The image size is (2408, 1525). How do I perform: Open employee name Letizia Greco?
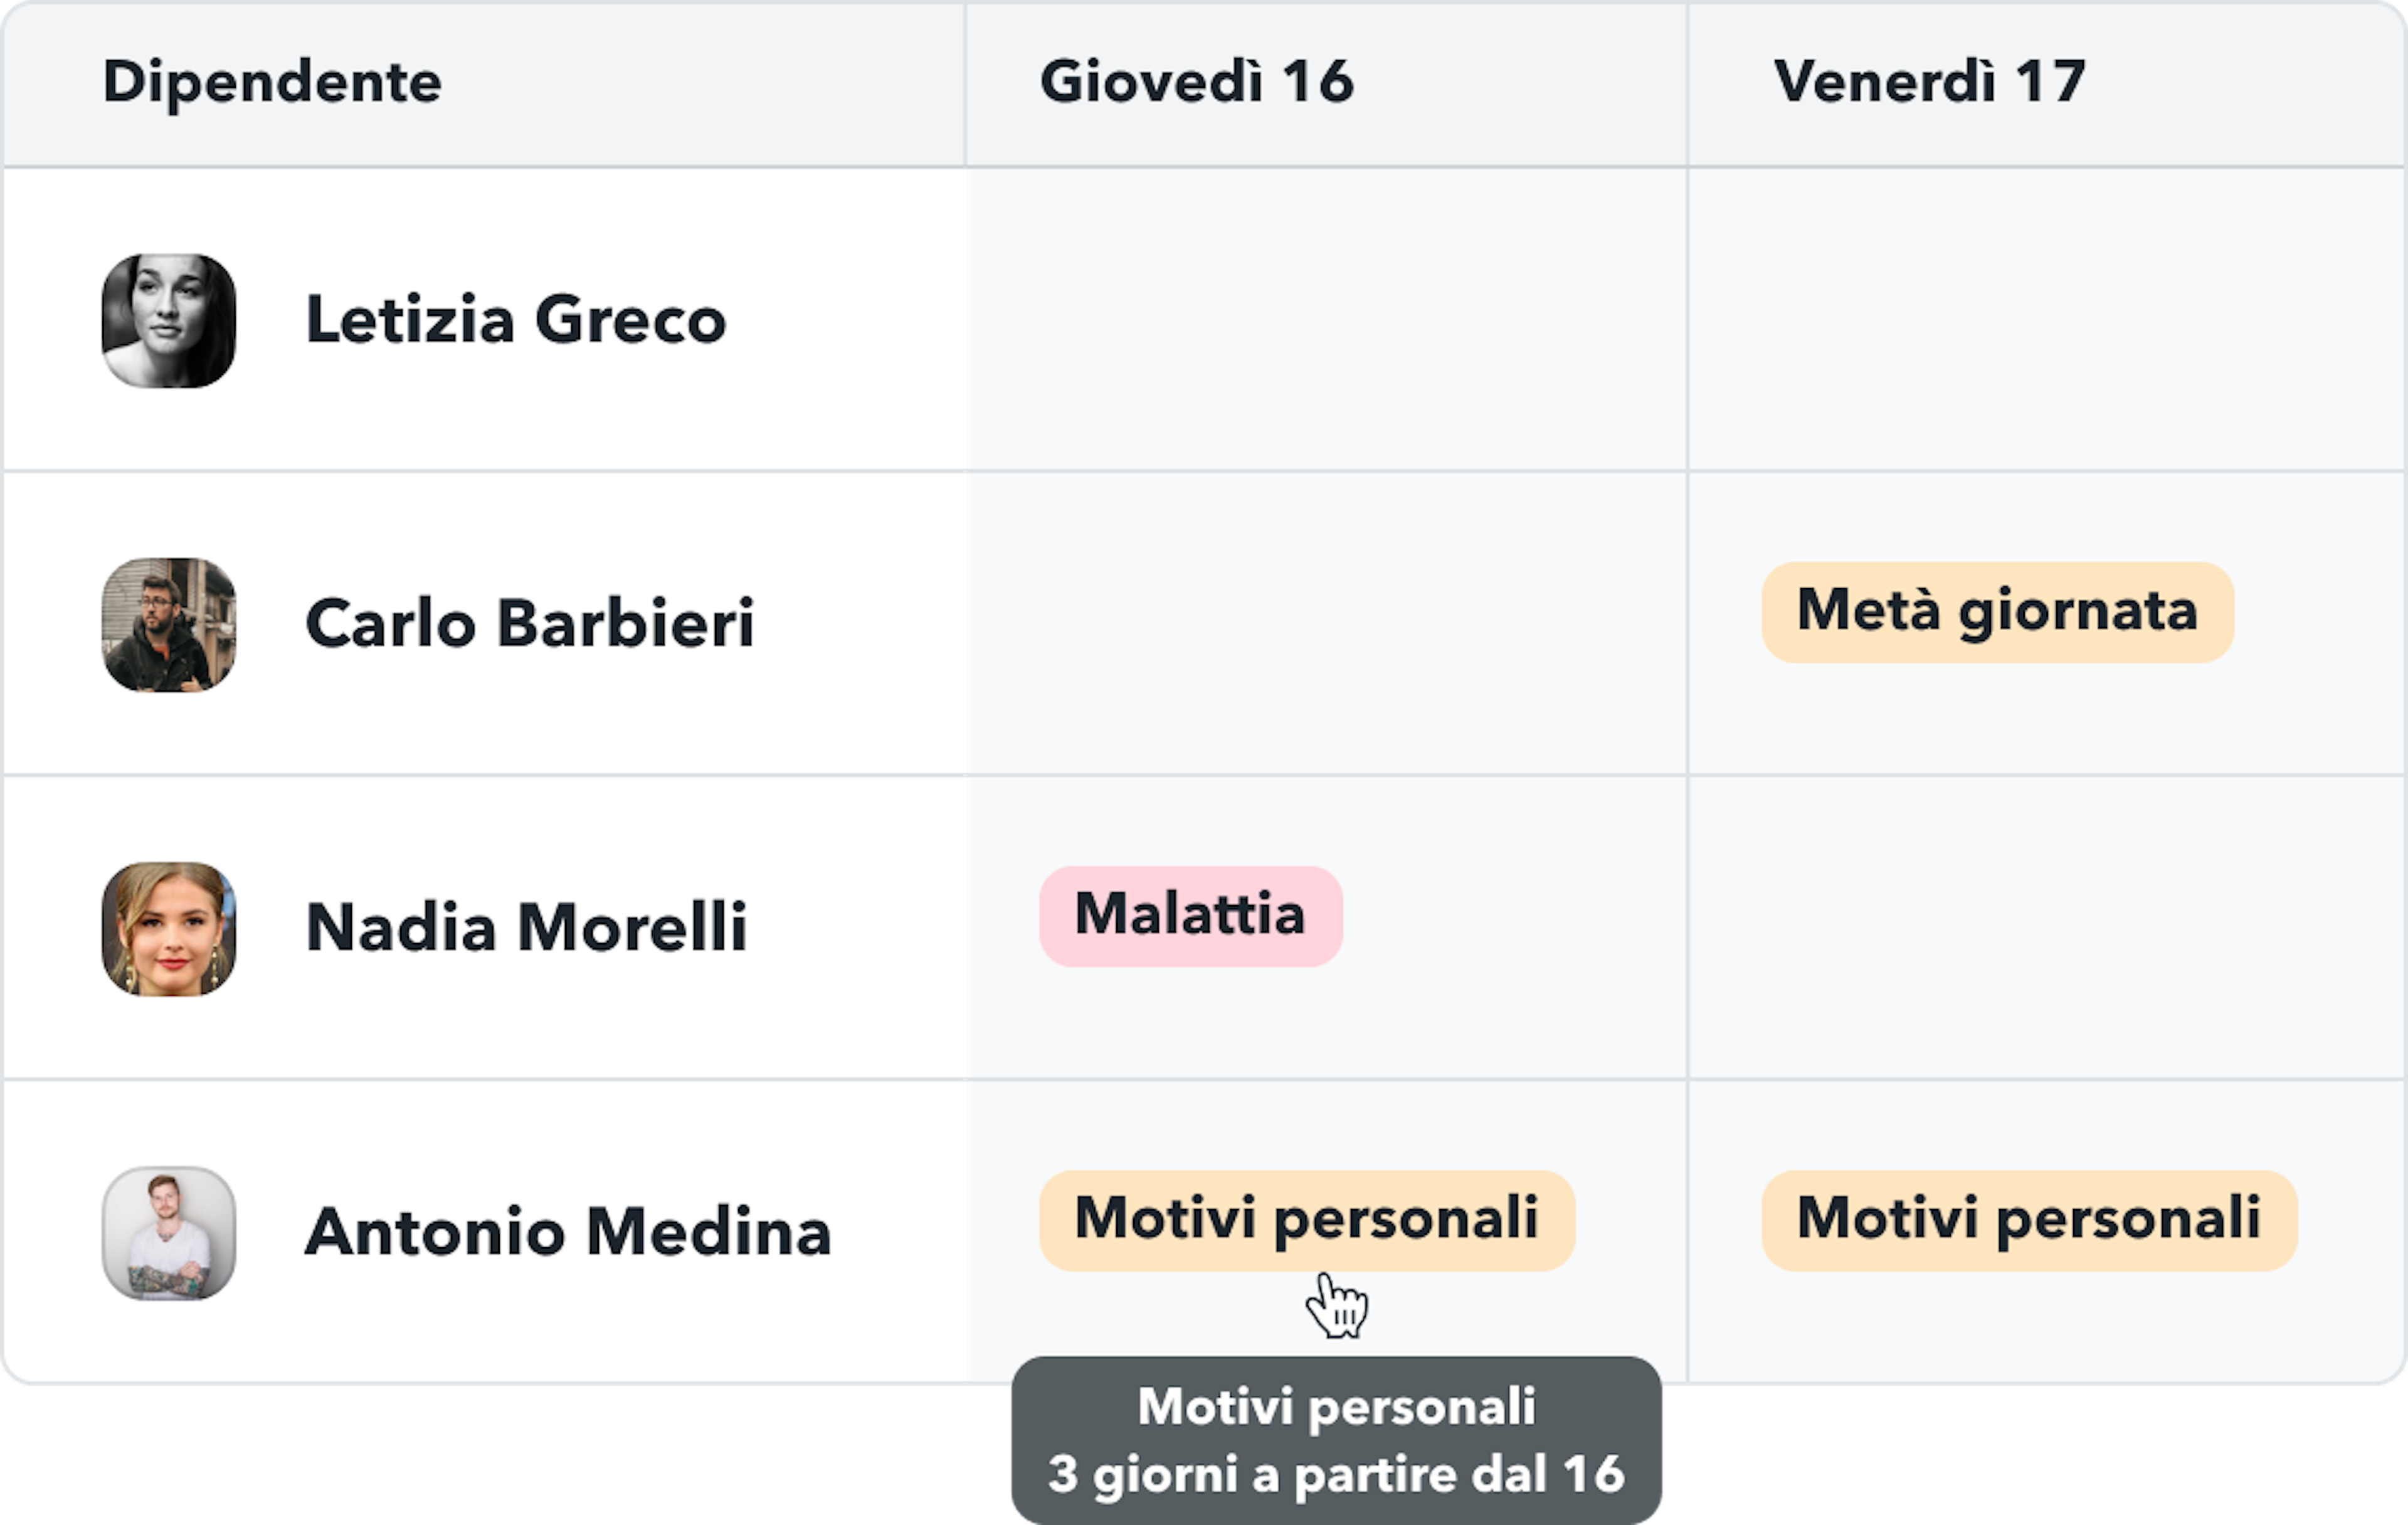click(516, 320)
